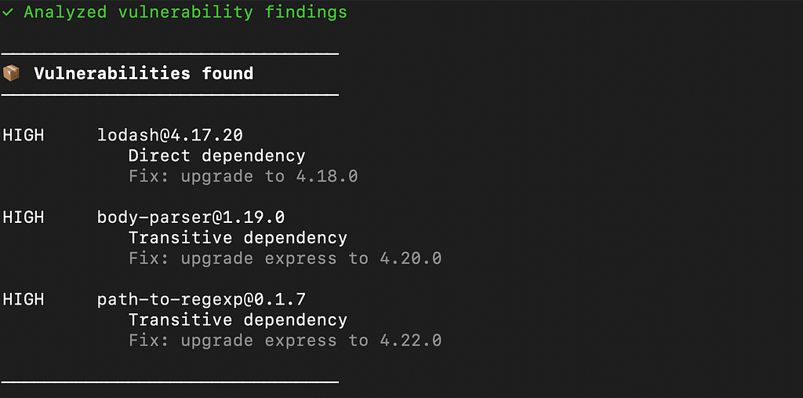The height and width of the screenshot is (398, 803).
Task: Select the body-parser@1.19.0 package name
Action: [x=191, y=217]
